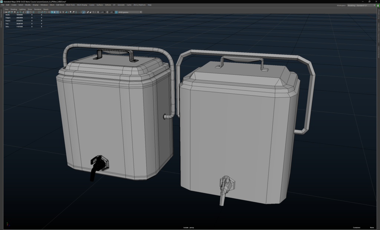Open the Renderer panel menu
This screenshot has width=380, height=230.
click(x=38, y=9)
